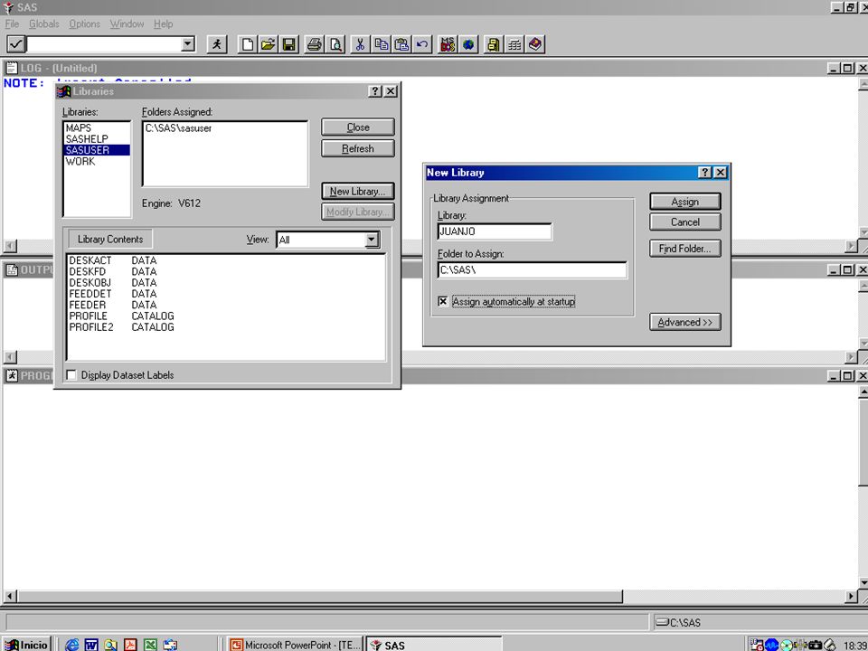Click the LOG window title icon
The image size is (868, 651).
[11, 68]
